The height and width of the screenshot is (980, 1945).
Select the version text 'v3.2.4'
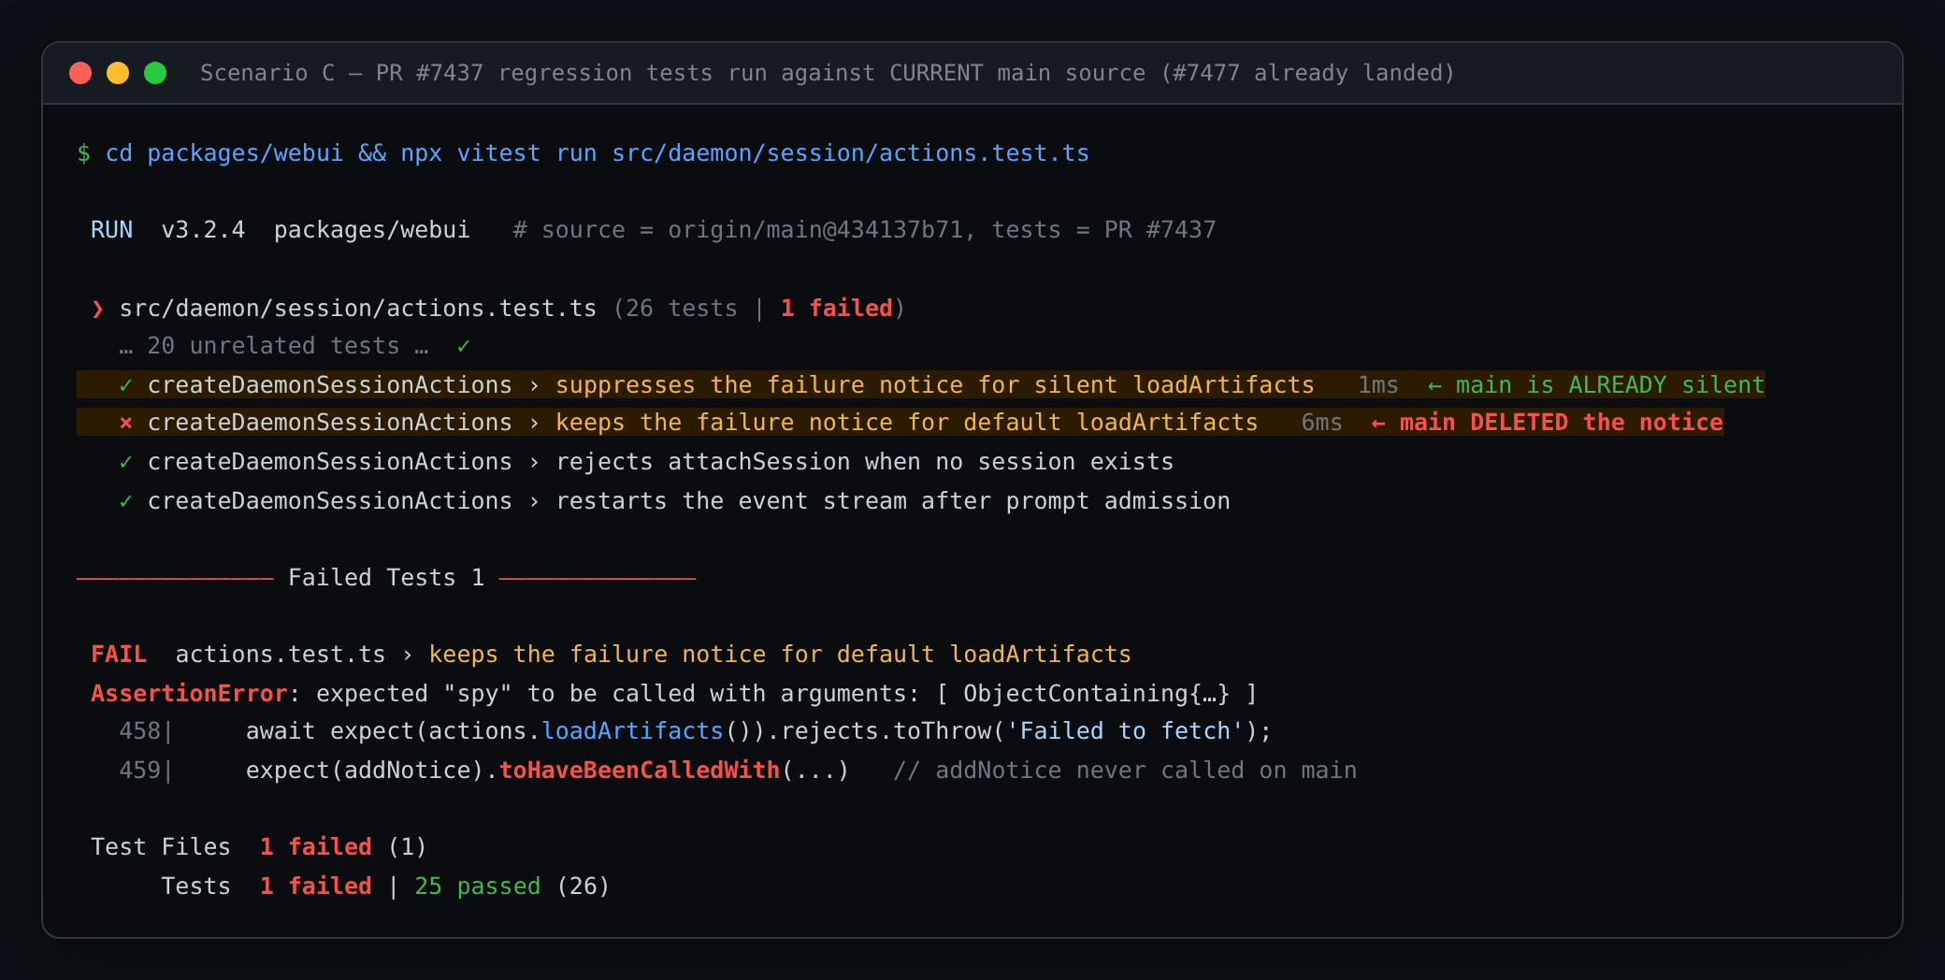tap(203, 230)
